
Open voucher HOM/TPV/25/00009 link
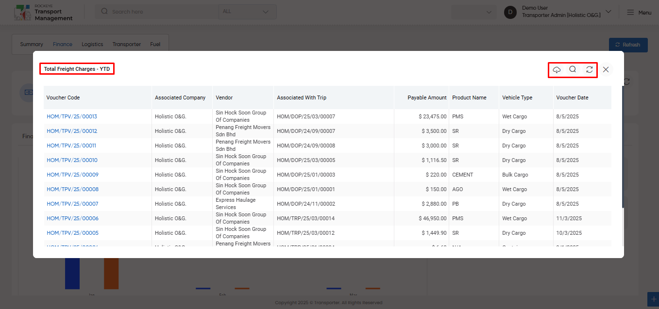click(72, 175)
